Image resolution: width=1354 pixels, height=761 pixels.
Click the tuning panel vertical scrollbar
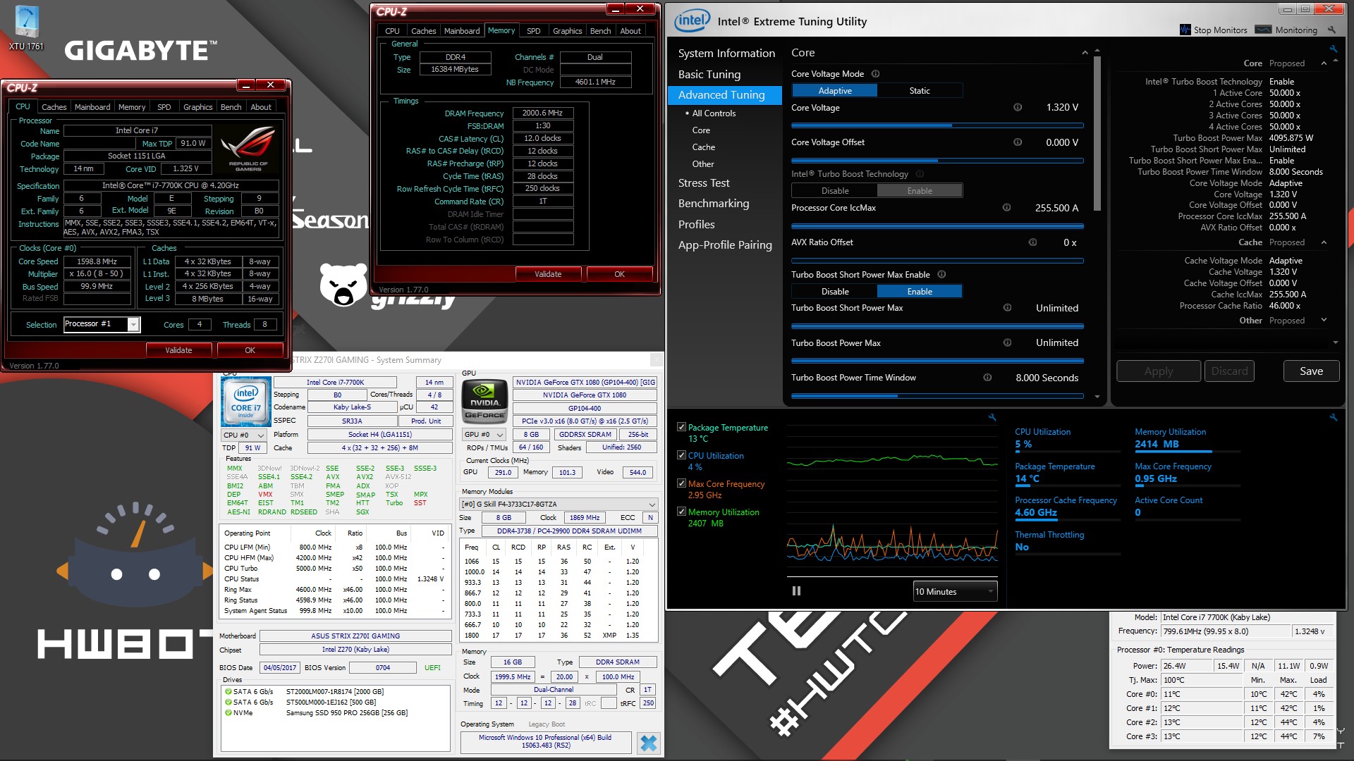(1097, 133)
